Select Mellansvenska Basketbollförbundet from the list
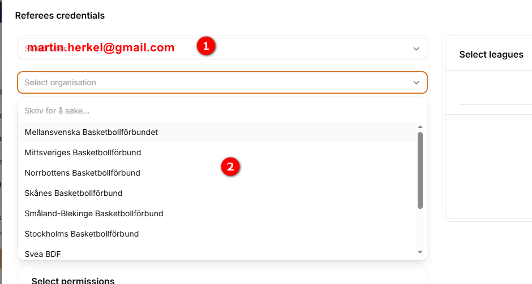The height and width of the screenshot is (284, 532). pyautogui.click(x=91, y=132)
